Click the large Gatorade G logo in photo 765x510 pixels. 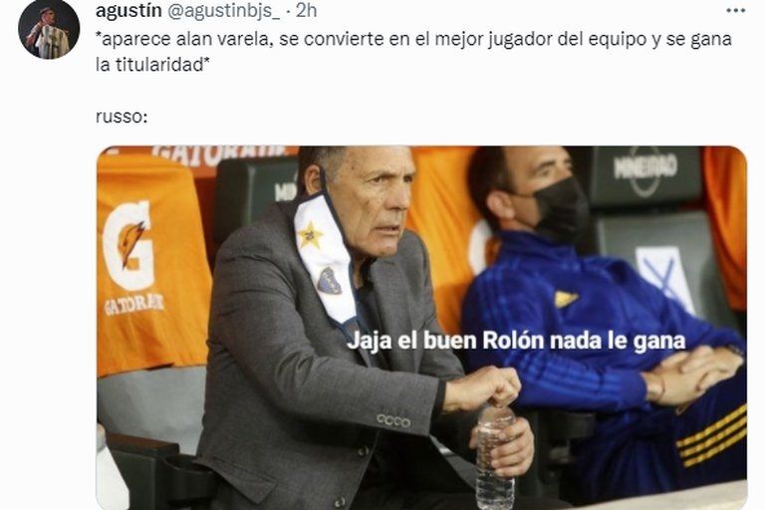[128, 245]
